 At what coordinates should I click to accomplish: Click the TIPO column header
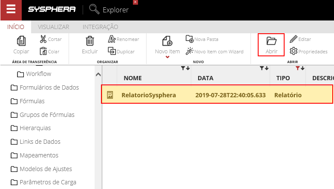[283, 78]
